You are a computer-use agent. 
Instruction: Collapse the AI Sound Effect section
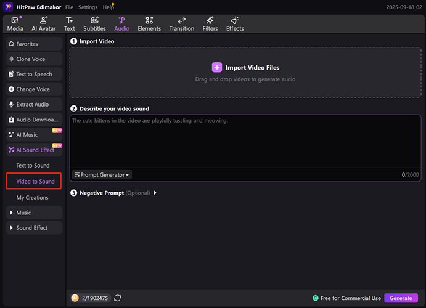(x=35, y=150)
